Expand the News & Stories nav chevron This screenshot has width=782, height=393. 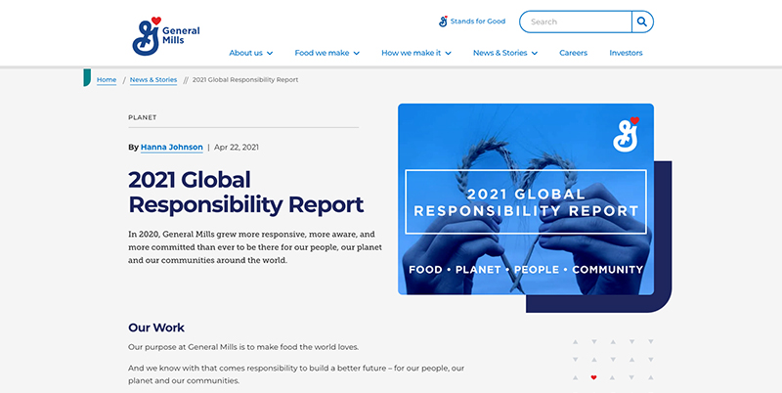click(535, 54)
